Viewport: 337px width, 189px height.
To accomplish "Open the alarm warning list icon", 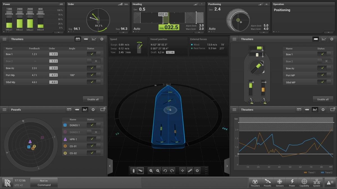I will 329,183.
